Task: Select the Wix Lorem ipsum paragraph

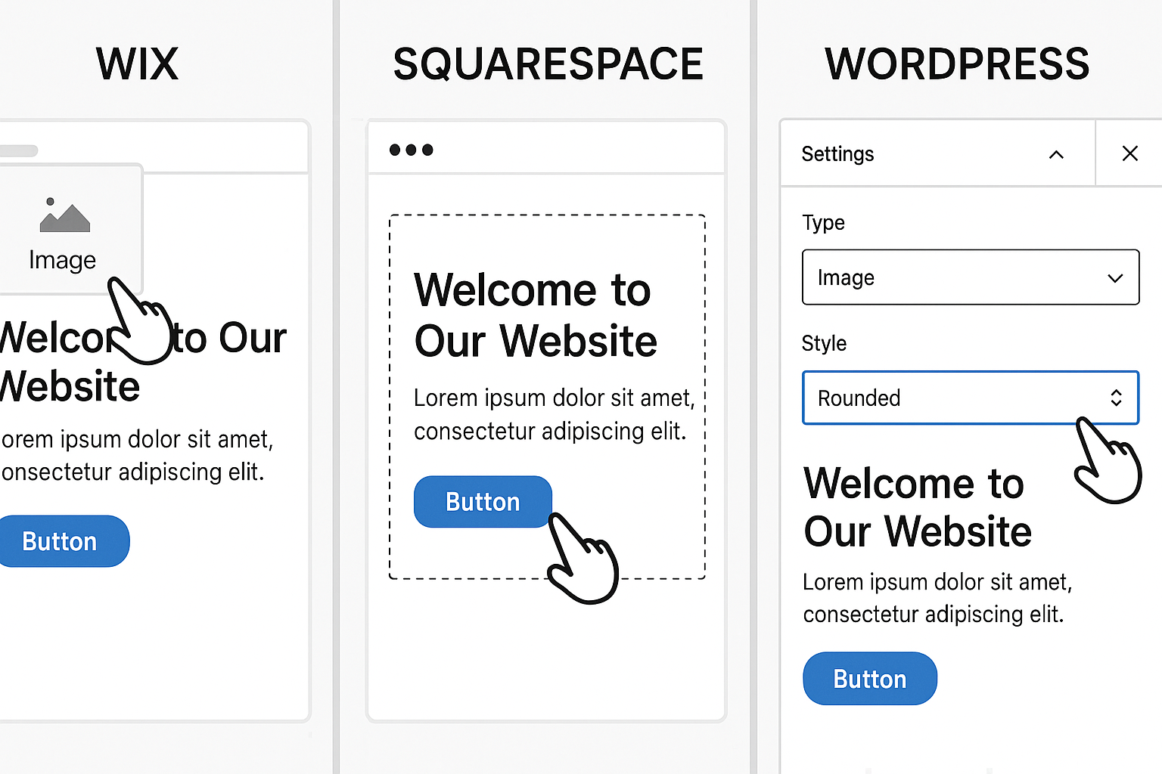Action: [136, 455]
